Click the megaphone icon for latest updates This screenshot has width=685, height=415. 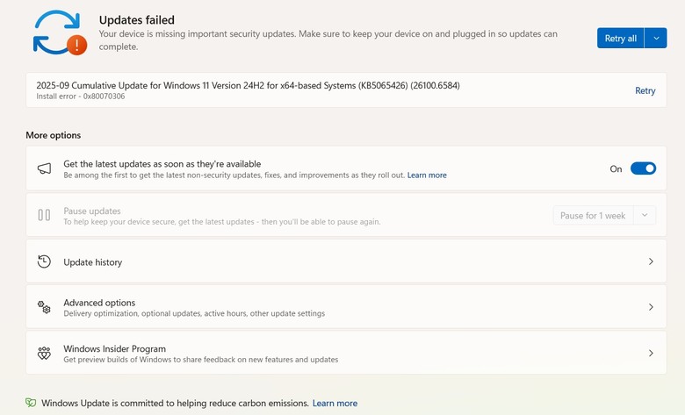pyautogui.click(x=44, y=168)
